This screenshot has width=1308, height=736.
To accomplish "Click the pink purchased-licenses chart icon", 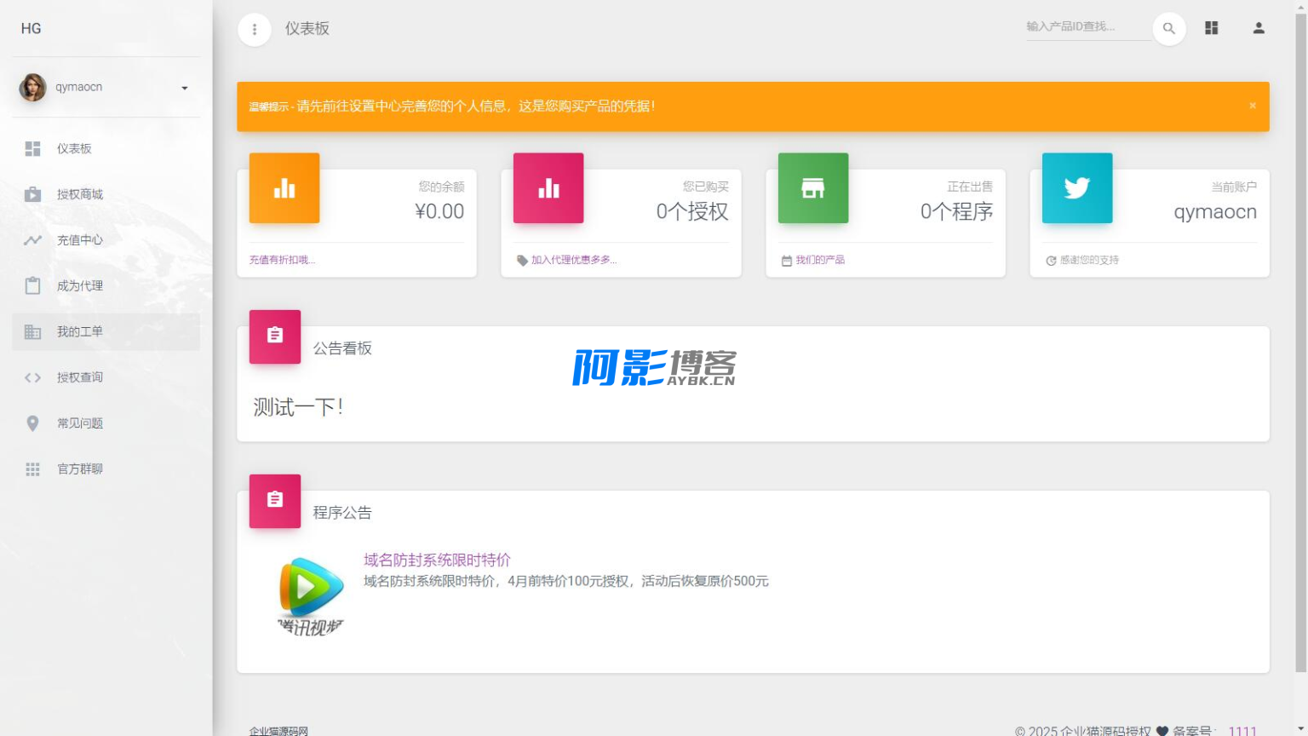I will click(548, 188).
